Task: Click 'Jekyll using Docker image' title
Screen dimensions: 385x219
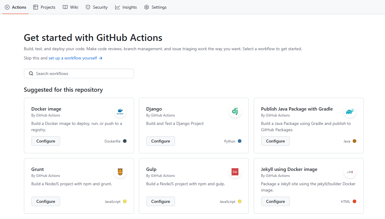Action: (x=289, y=169)
